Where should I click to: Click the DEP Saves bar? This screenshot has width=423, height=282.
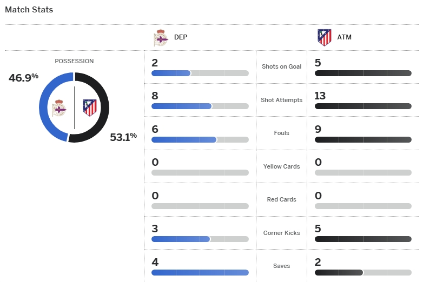pyautogui.click(x=200, y=273)
